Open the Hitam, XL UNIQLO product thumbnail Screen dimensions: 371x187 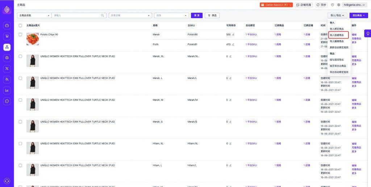pos(33,148)
